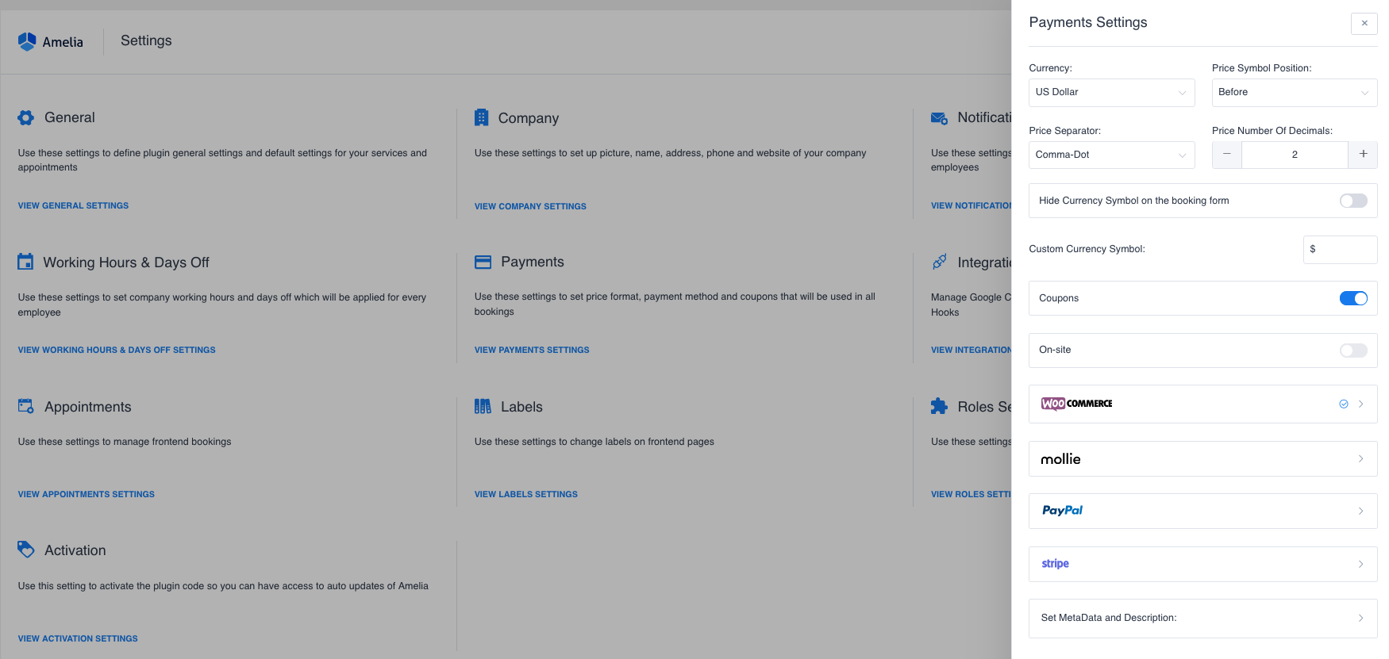Expand the PayPal settings chevron

click(x=1360, y=511)
